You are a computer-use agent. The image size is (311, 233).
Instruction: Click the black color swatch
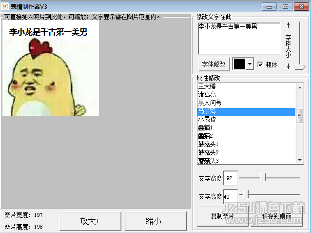tap(239, 64)
